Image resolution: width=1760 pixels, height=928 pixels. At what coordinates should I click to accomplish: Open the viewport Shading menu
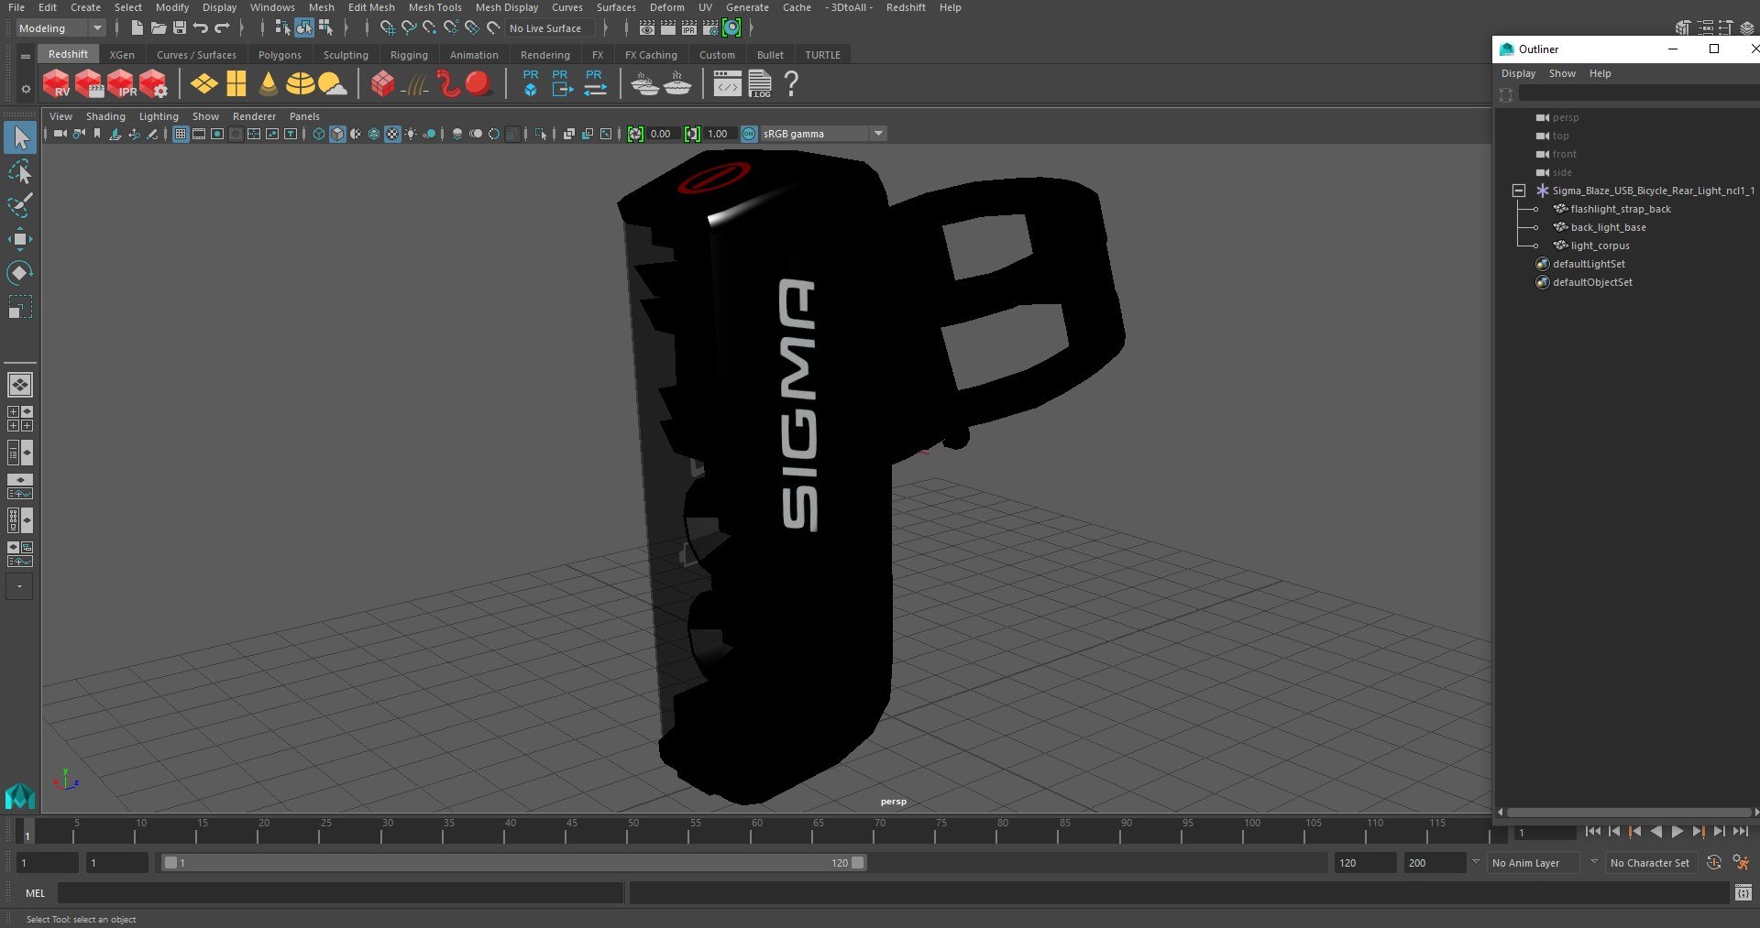coord(105,116)
